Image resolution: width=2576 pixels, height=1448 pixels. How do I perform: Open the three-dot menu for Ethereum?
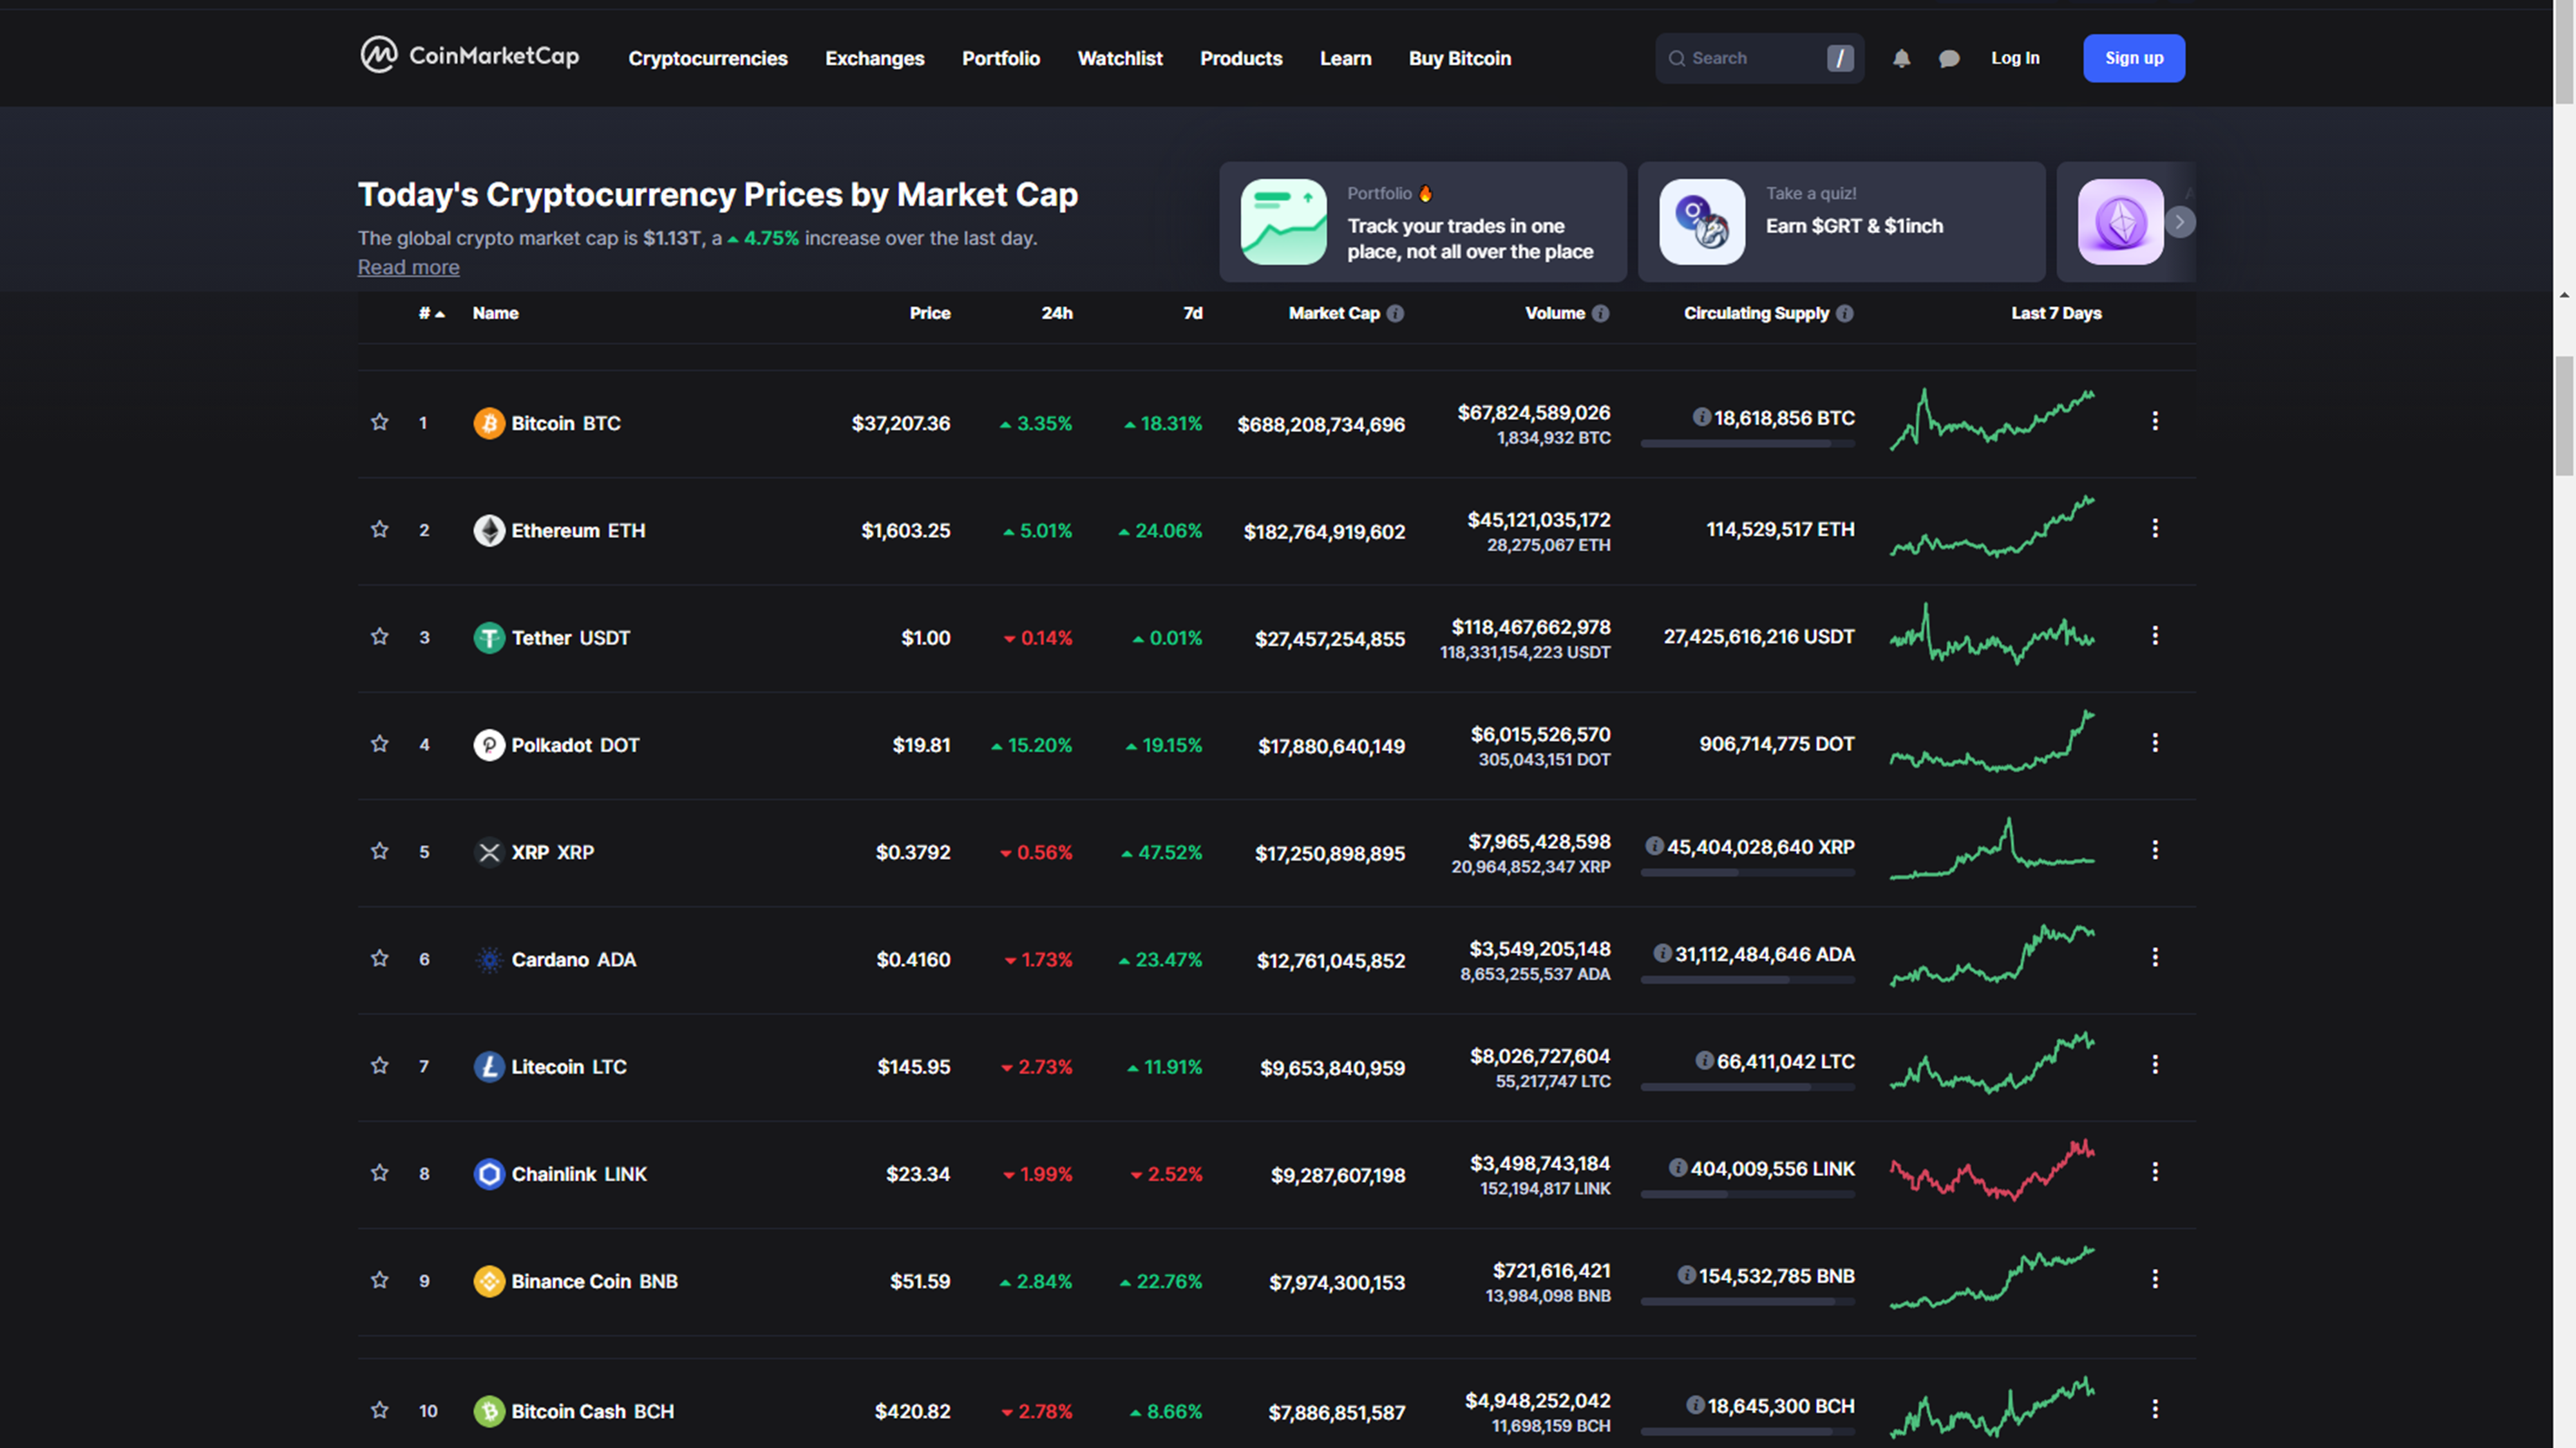tap(2155, 528)
